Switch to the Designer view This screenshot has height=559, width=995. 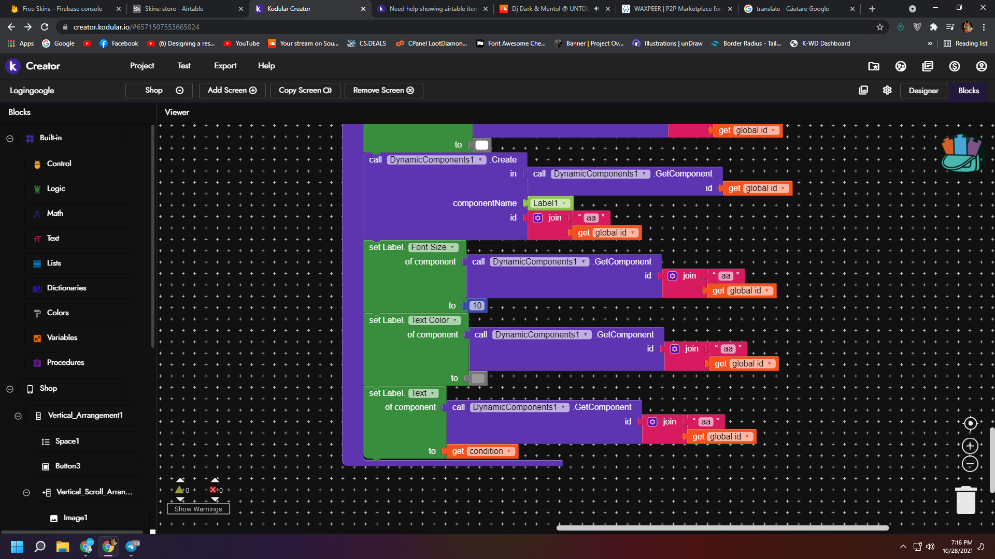point(923,91)
